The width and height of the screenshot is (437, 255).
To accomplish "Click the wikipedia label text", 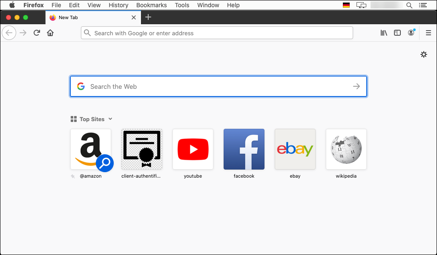I will [346, 176].
